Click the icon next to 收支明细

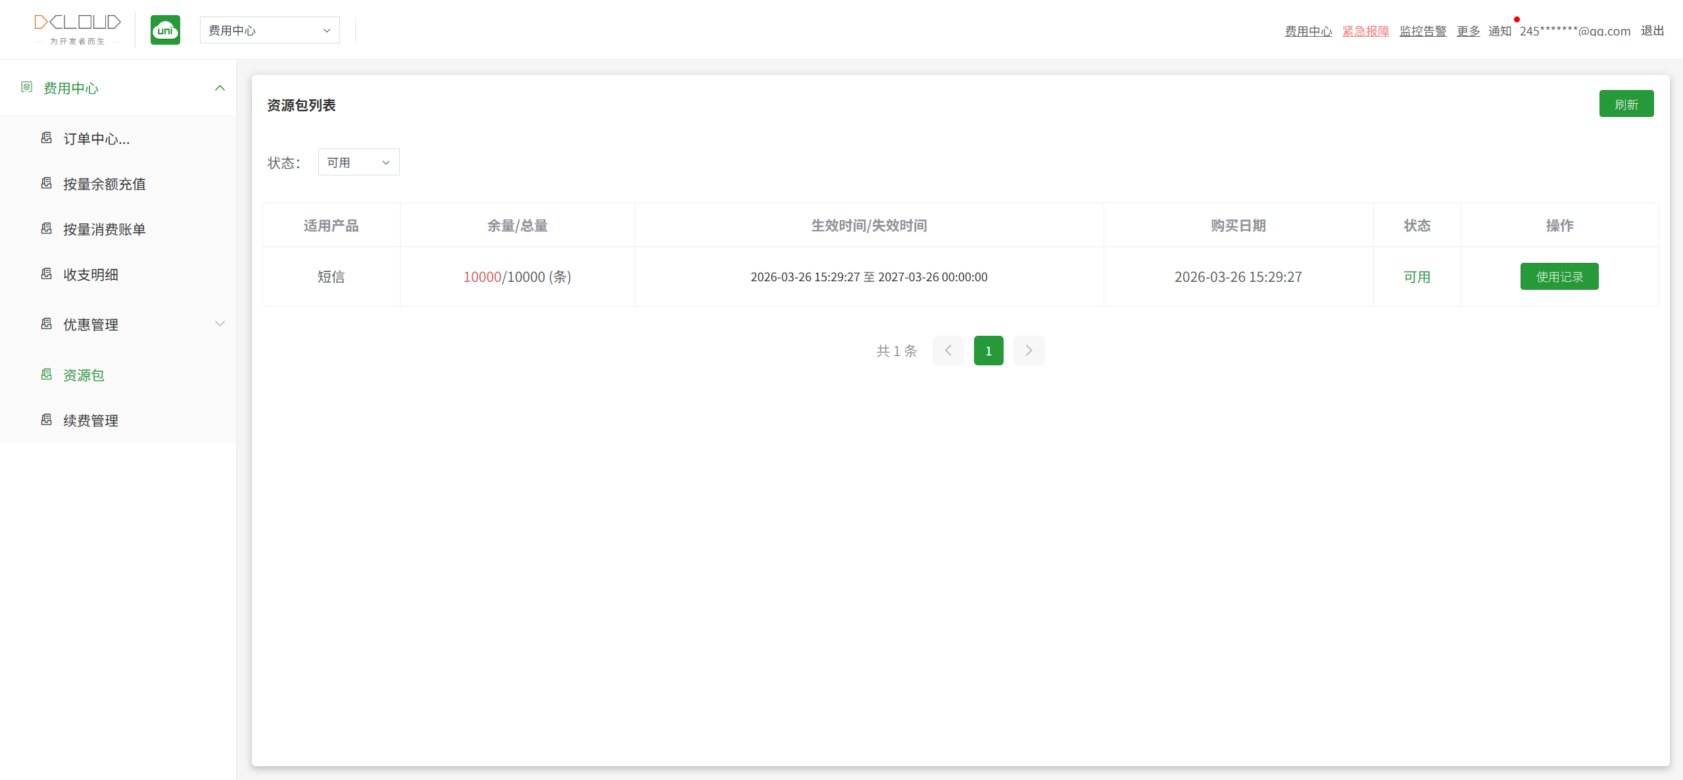pyautogui.click(x=47, y=274)
